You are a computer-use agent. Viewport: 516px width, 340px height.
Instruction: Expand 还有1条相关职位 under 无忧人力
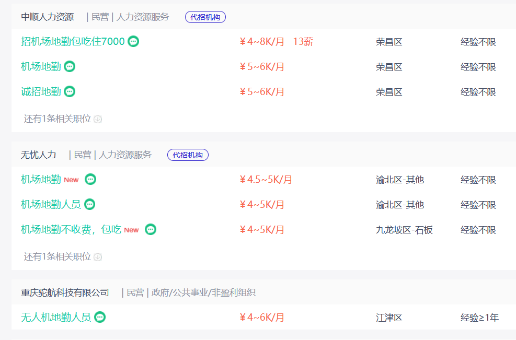click(63, 256)
